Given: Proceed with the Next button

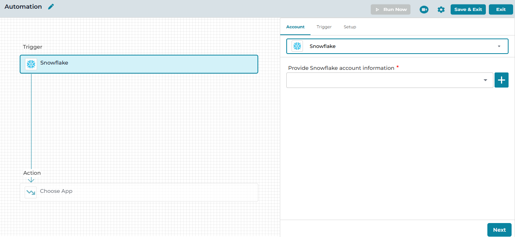Looking at the screenshot, I should [499, 230].
